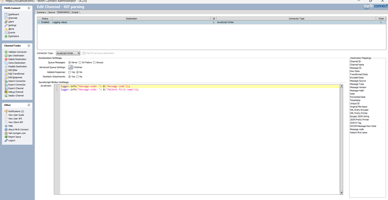
Task: Open Notifications (1) icon
Action: [x=6, y=111]
